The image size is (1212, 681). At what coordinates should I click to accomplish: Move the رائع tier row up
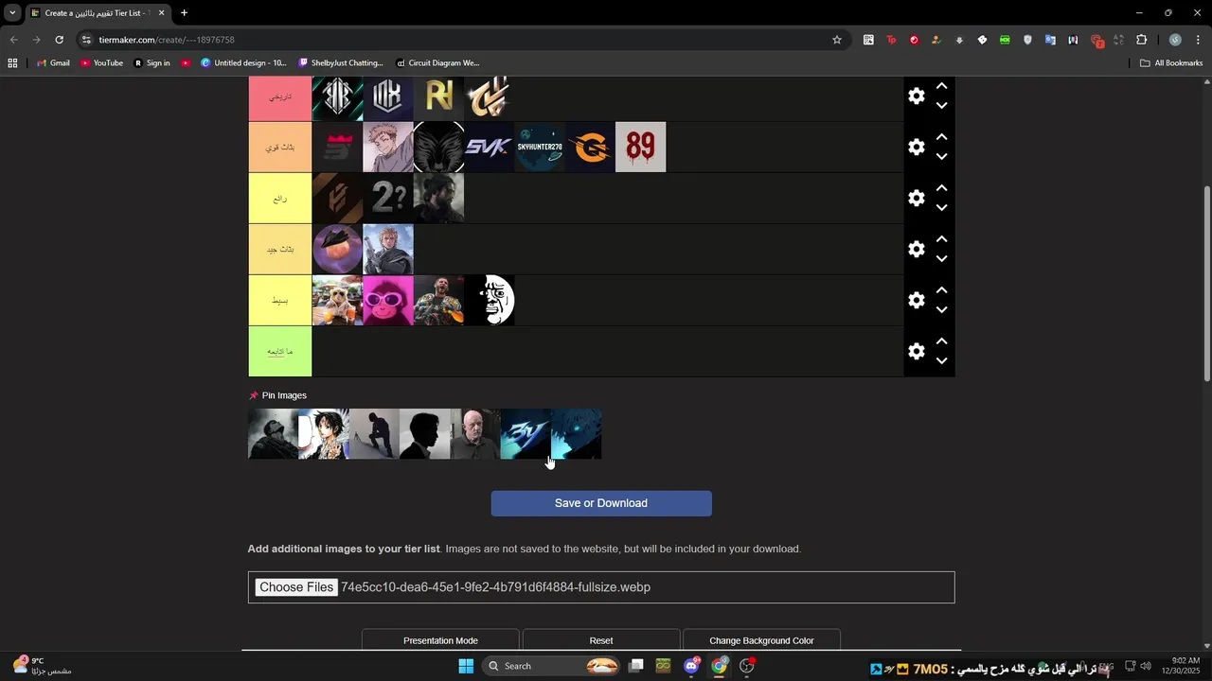941,188
